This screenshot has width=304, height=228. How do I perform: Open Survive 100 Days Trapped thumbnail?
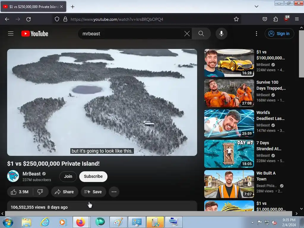coord(229,93)
